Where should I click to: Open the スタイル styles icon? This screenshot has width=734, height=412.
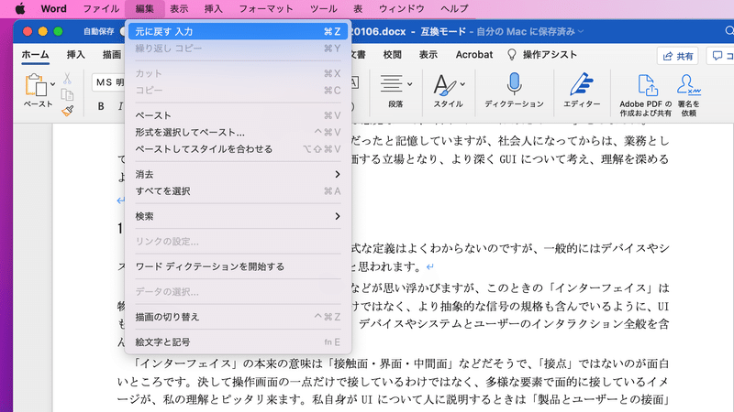coord(444,85)
